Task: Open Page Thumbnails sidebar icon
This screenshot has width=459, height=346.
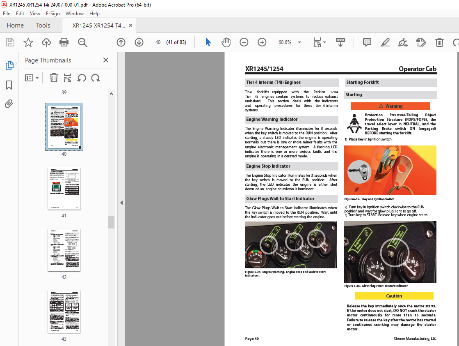Action: [9, 66]
